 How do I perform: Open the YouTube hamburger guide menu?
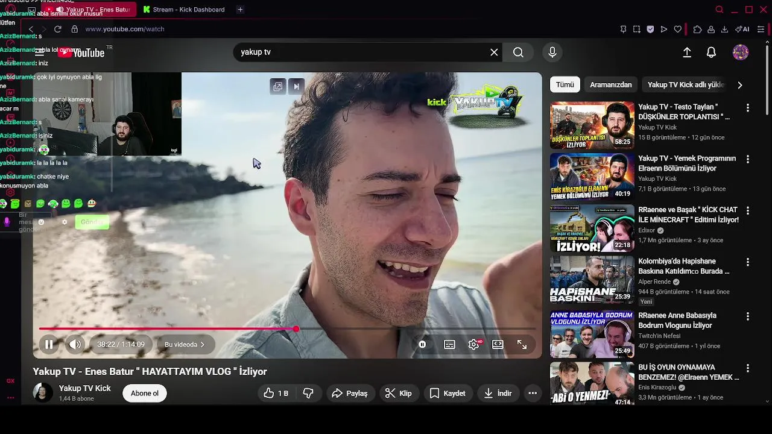point(40,52)
